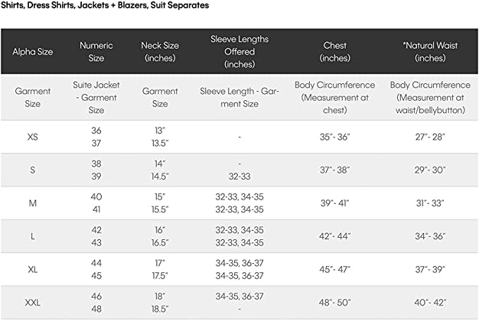
Task: Click the Sleeve Lengths Offered header
Action: (x=239, y=52)
